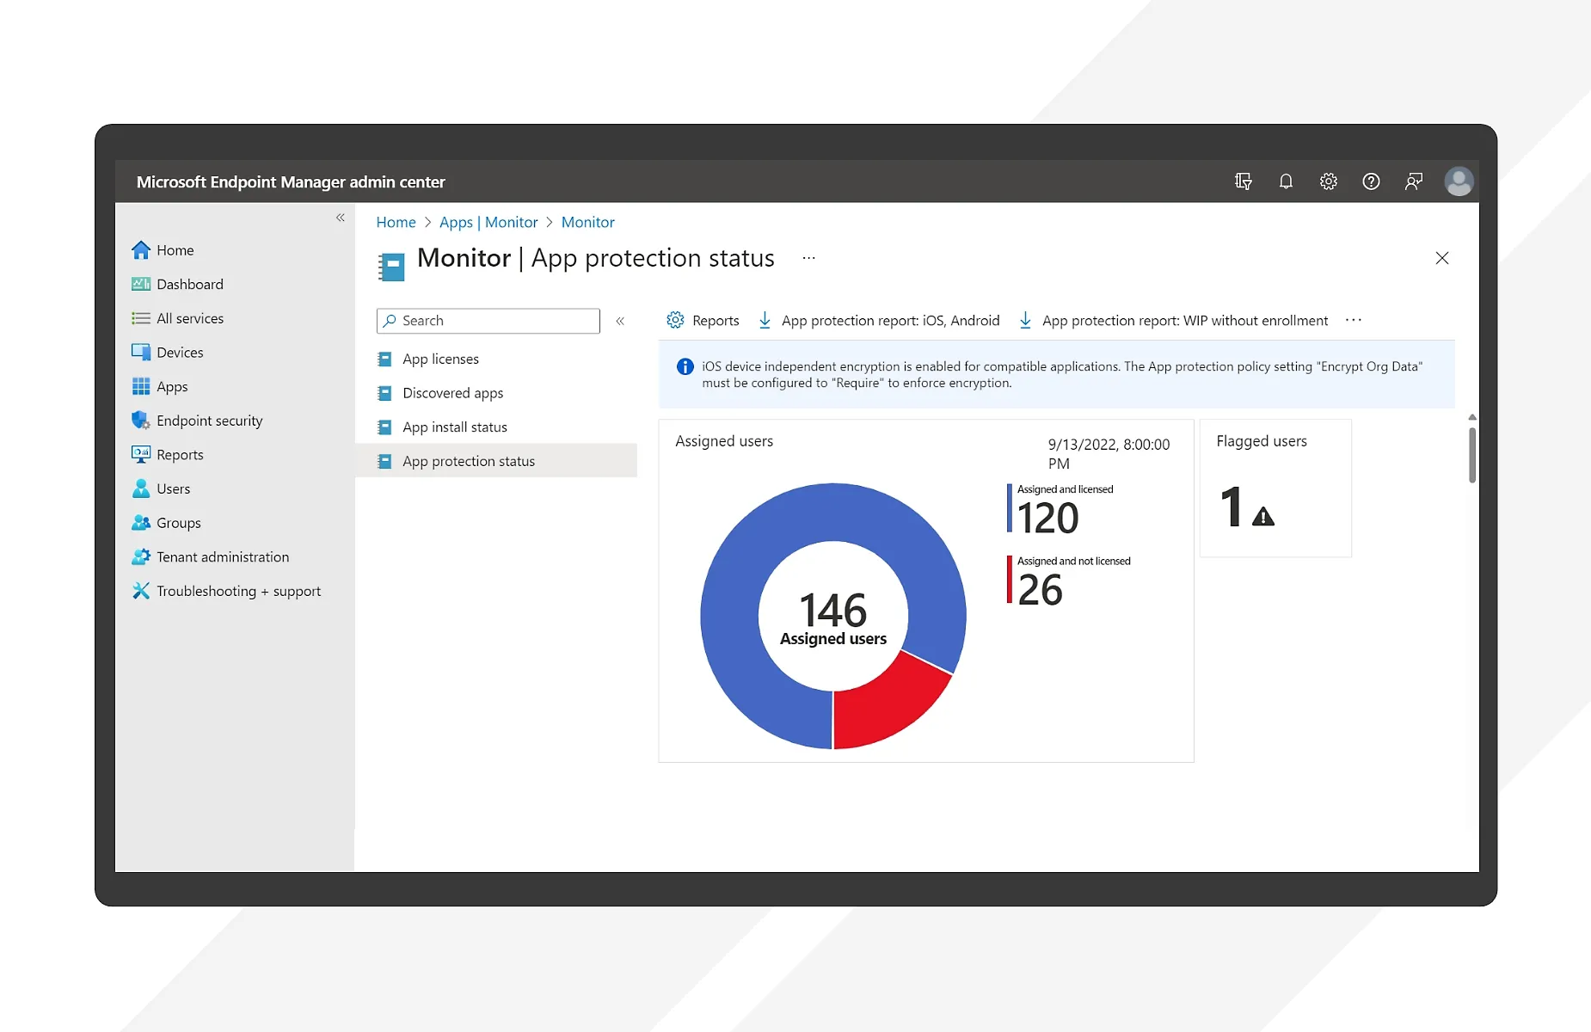Viewport: 1591px width, 1032px height.
Task: Open the notifications bell icon
Action: point(1286,181)
